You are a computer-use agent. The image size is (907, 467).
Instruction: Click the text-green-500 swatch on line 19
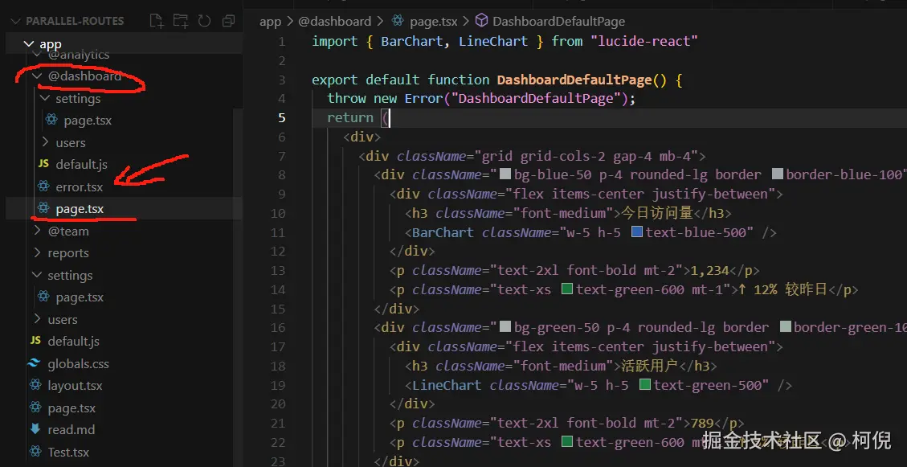pyautogui.click(x=645, y=385)
